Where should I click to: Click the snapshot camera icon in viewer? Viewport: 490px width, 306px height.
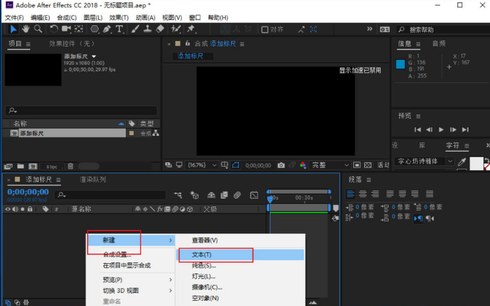click(x=281, y=165)
